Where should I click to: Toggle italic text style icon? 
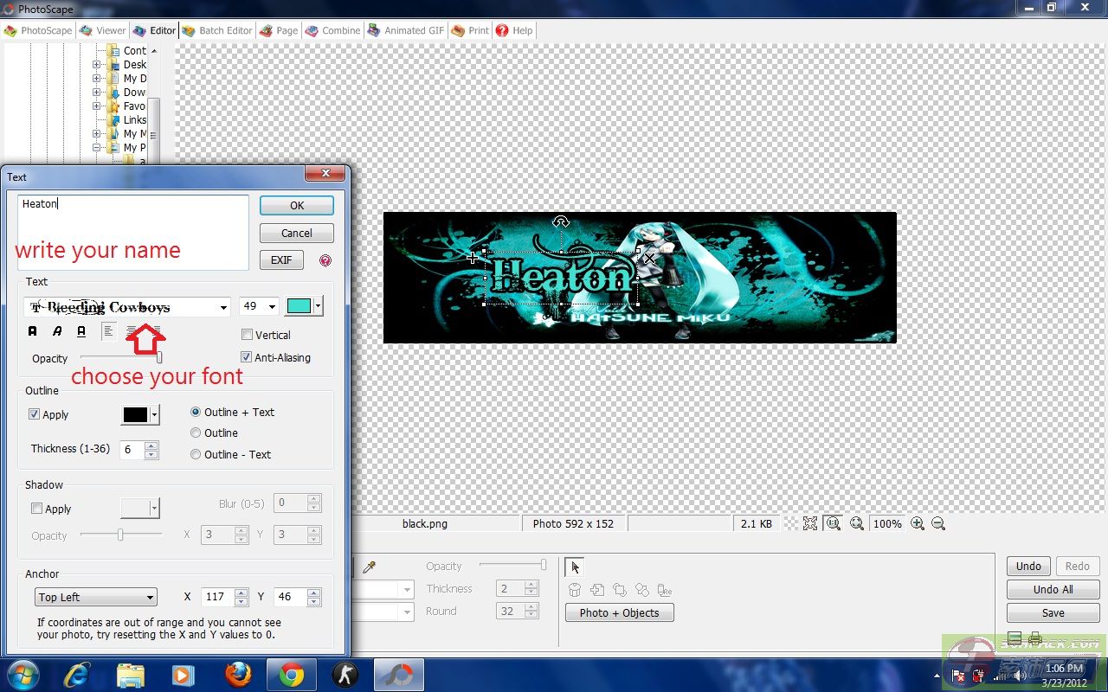(x=57, y=330)
